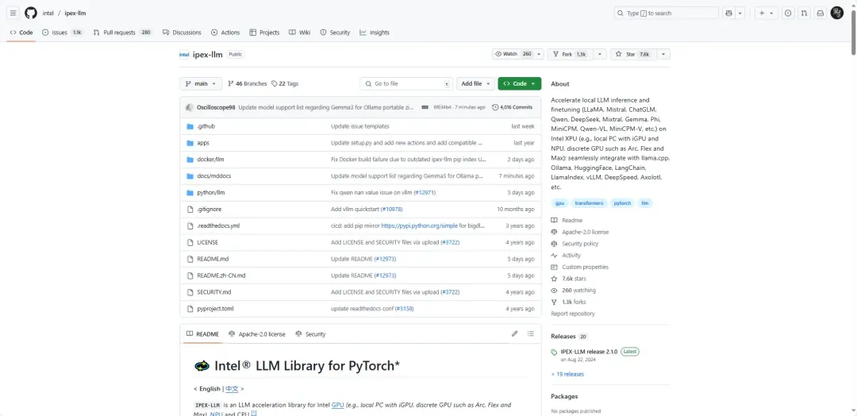857x416 pixels.
Task: Click the Type / to search box
Action: point(667,13)
